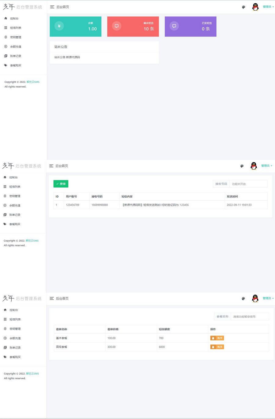Open the 管理员 menu above the package table
Image resolution: width=275 pixels, height=419 pixels.
tap(268, 298)
